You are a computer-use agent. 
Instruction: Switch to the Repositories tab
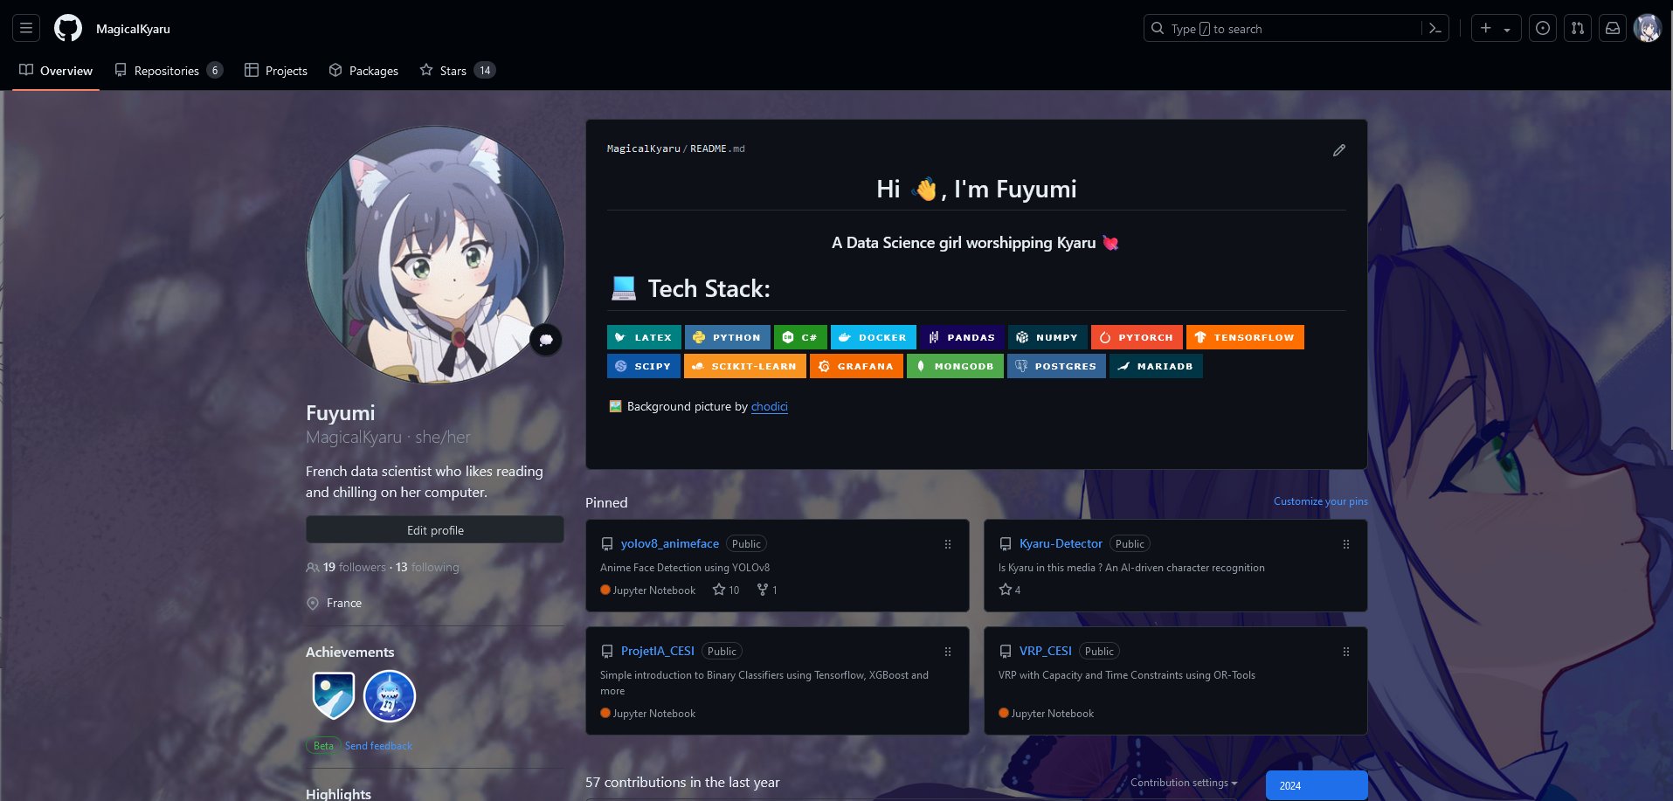168,71
